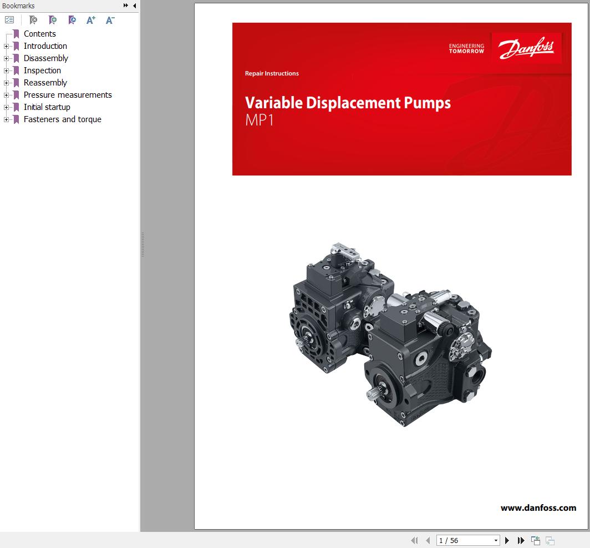The height and width of the screenshot is (548, 590).
Task: Go to the next page
Action: [507, 540]
